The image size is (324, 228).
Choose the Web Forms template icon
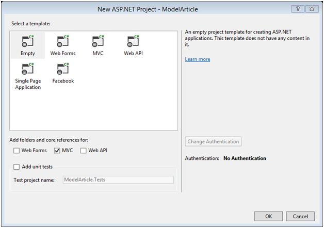point(63,41)
